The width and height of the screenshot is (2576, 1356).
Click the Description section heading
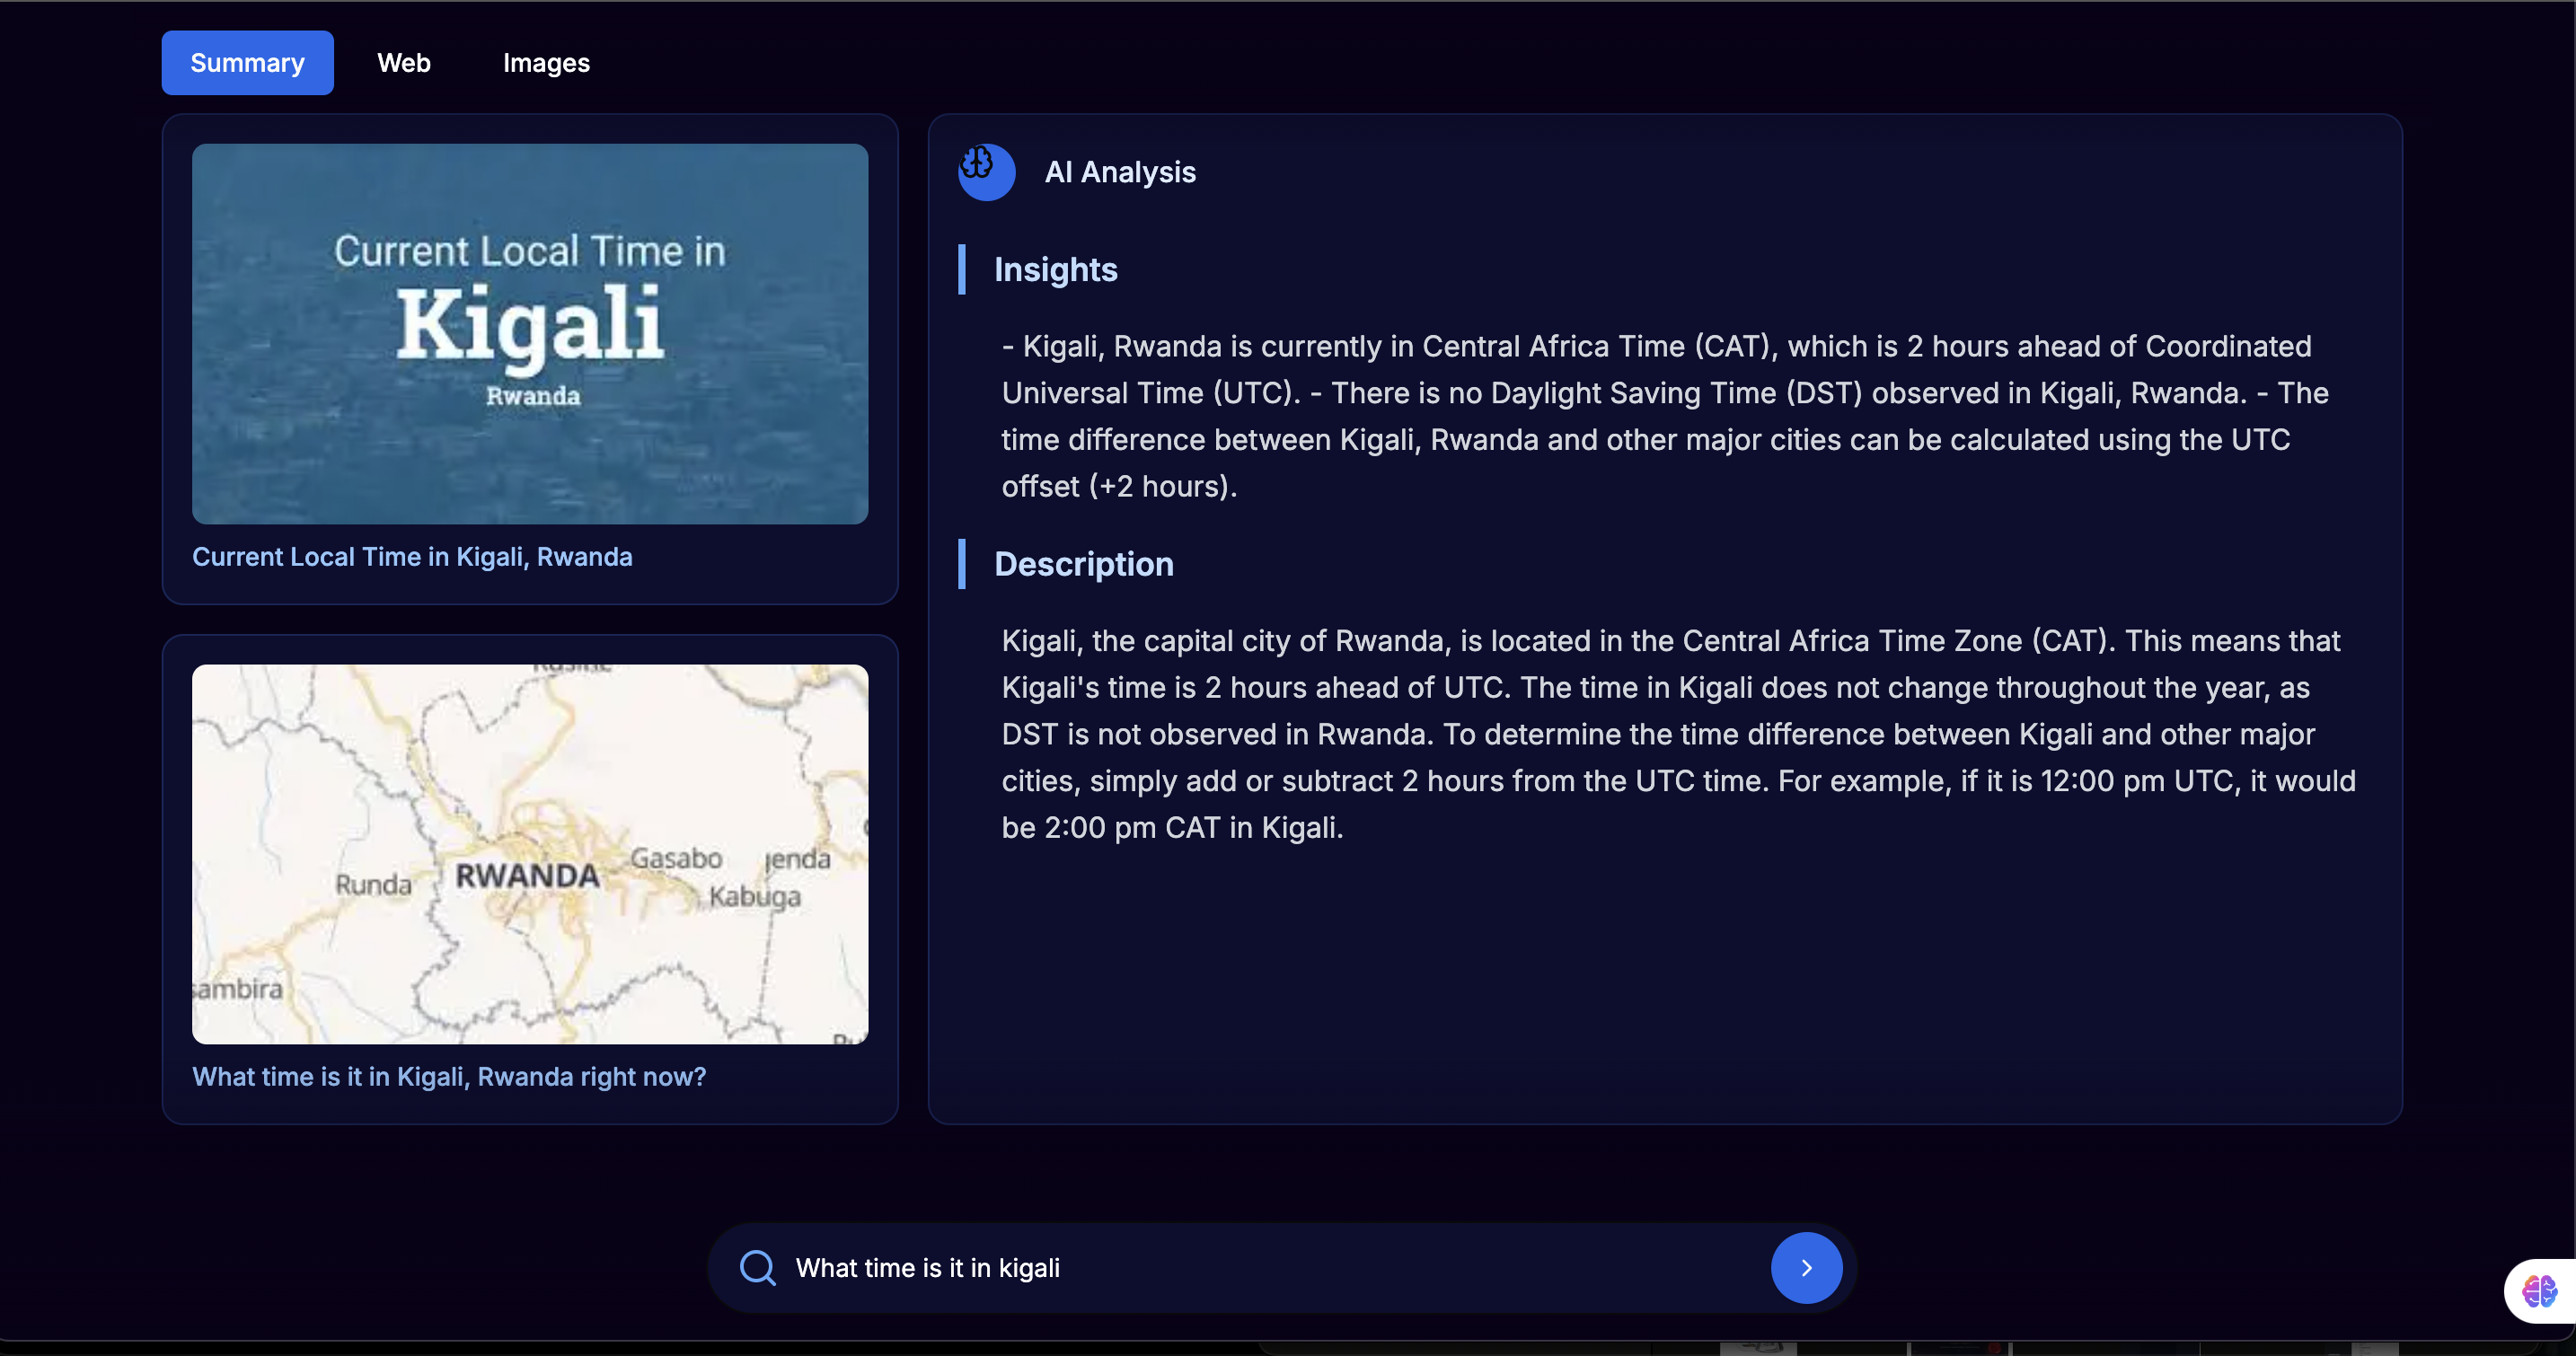tap(1083, 564)
